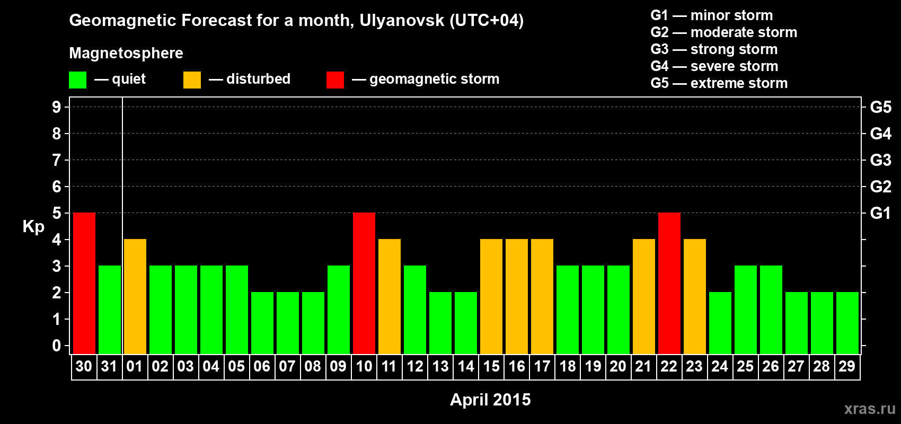The image size is (901, 424).
Task: Click the green bar for day 25
Action: (746, 310)
